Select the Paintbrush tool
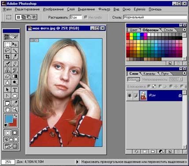Image resolution: width=189 pixels, height=166 pixels. [x=15, y=64]
